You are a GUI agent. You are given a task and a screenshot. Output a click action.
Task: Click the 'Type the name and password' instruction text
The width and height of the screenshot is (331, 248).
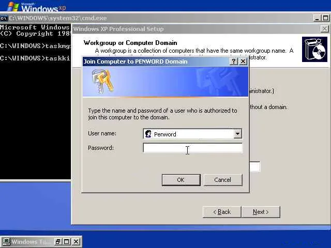tap(162, 114)
